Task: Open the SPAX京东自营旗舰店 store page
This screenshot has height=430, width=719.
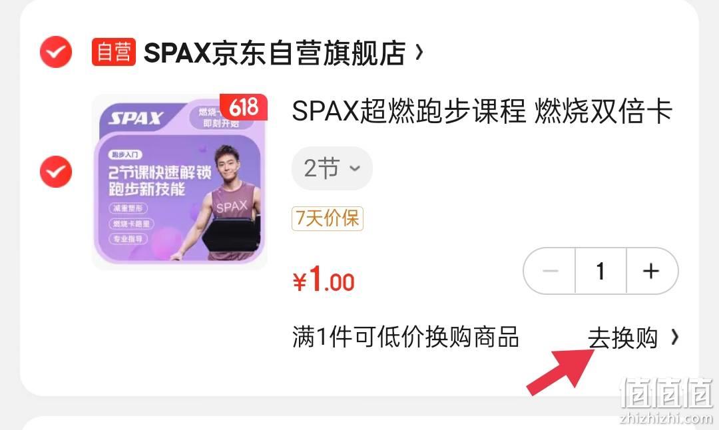Action: tap(275, 53)
